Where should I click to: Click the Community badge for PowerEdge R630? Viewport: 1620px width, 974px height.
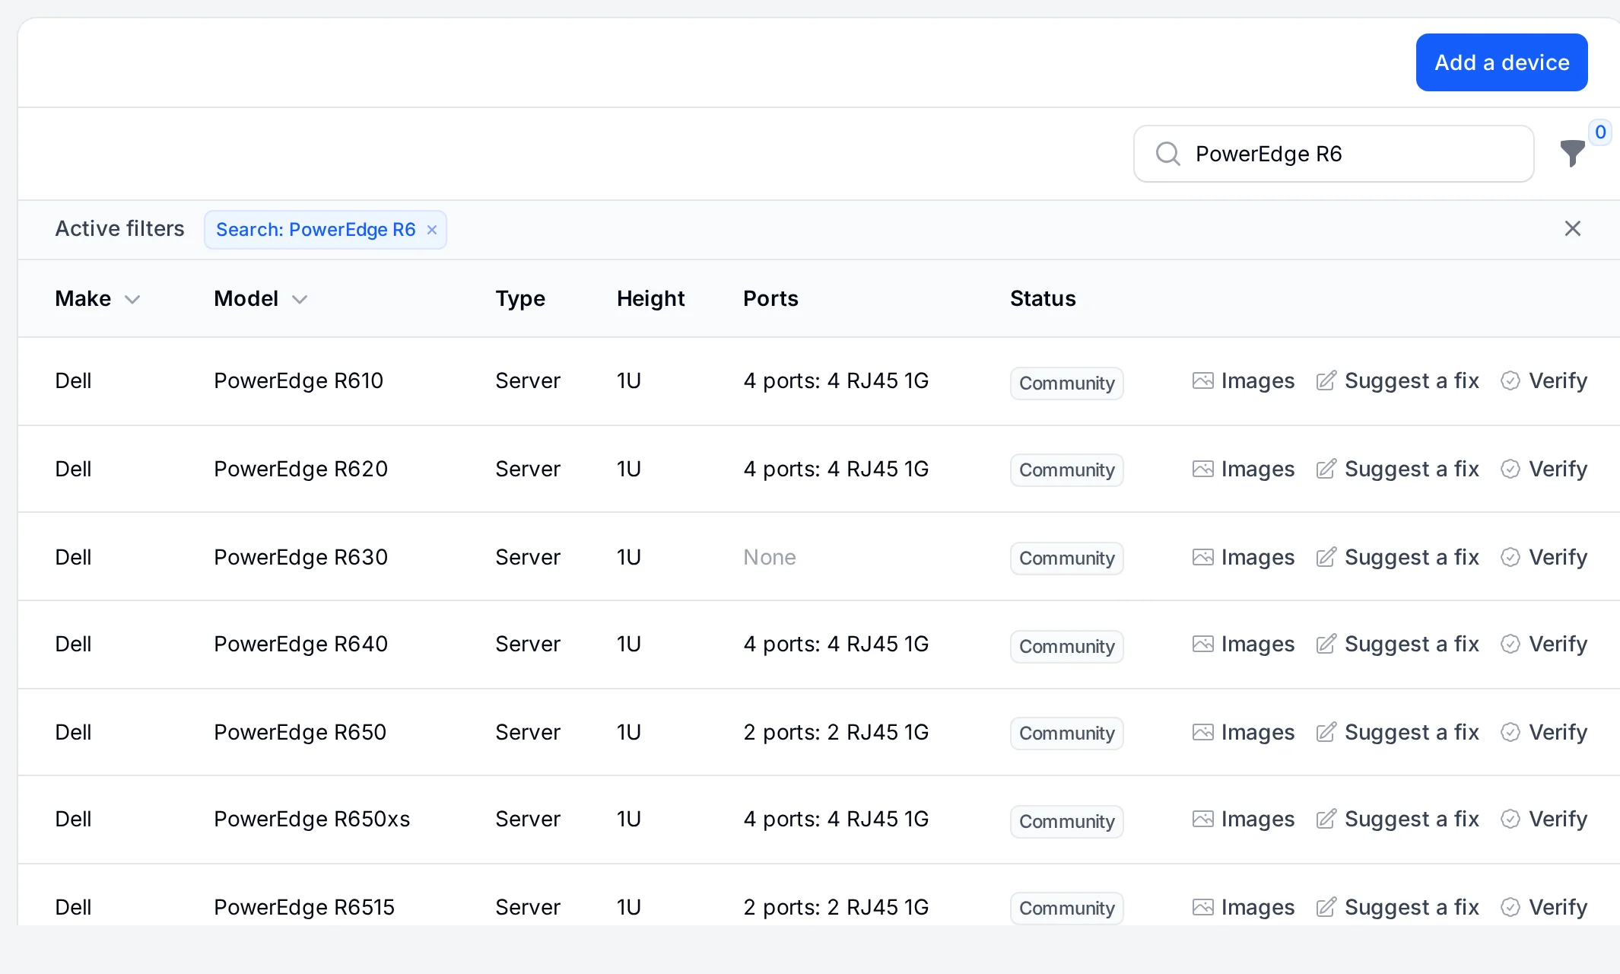pyautogui.click(x=1066, y=558)
